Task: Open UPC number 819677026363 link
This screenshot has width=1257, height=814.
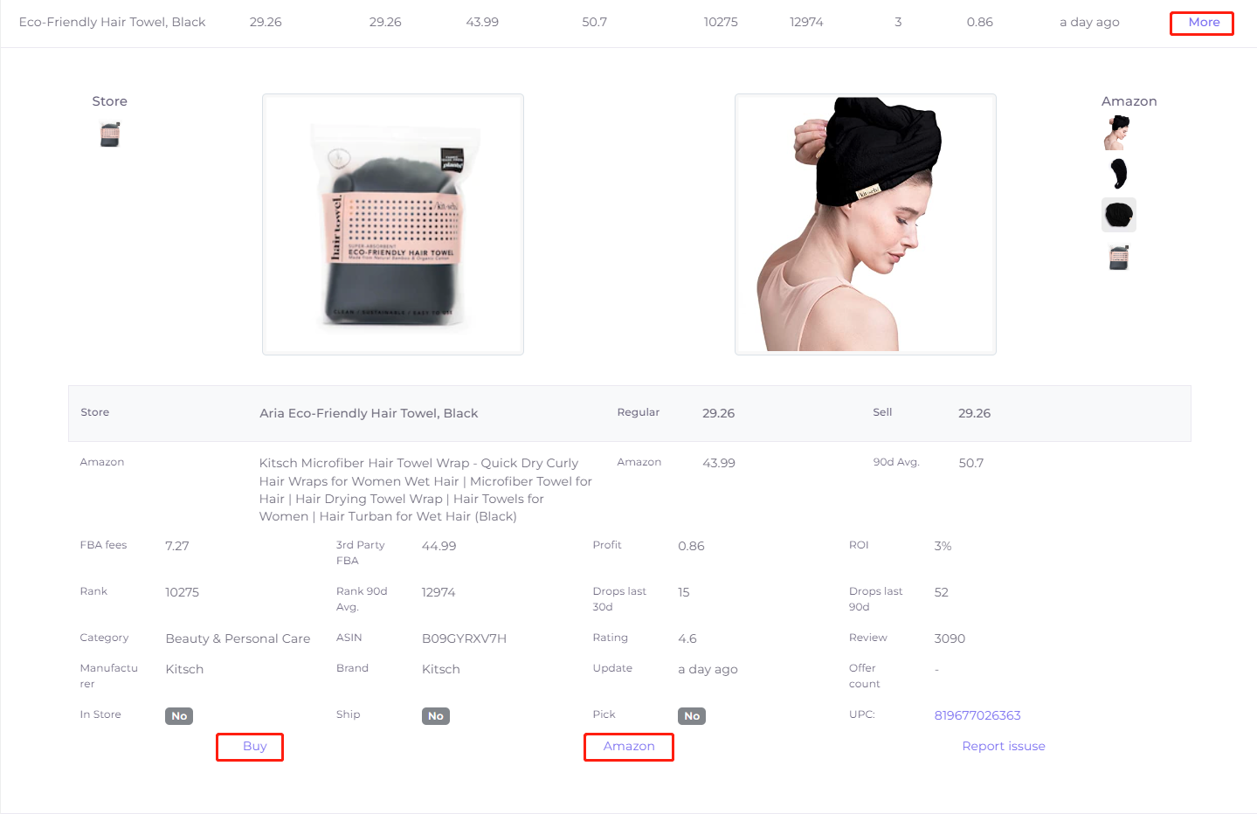Action: (x=977, y=715)
